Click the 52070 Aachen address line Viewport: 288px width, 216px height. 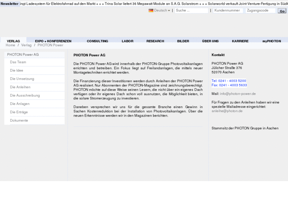(x=223, y=72)
